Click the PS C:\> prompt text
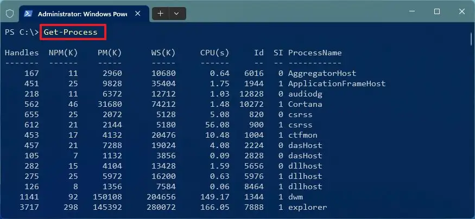 [22, 32]
